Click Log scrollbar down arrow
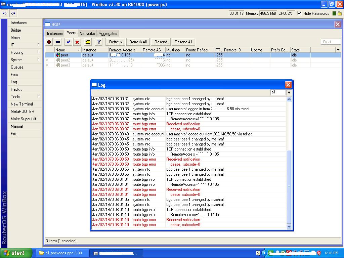344x258 pixels. point(289,227)
